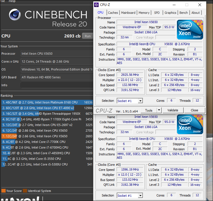This screenshot has height=201, width=213.
Task: Click QPI Link value 3192.38 MHz in lower window
Action: [130, 185]
